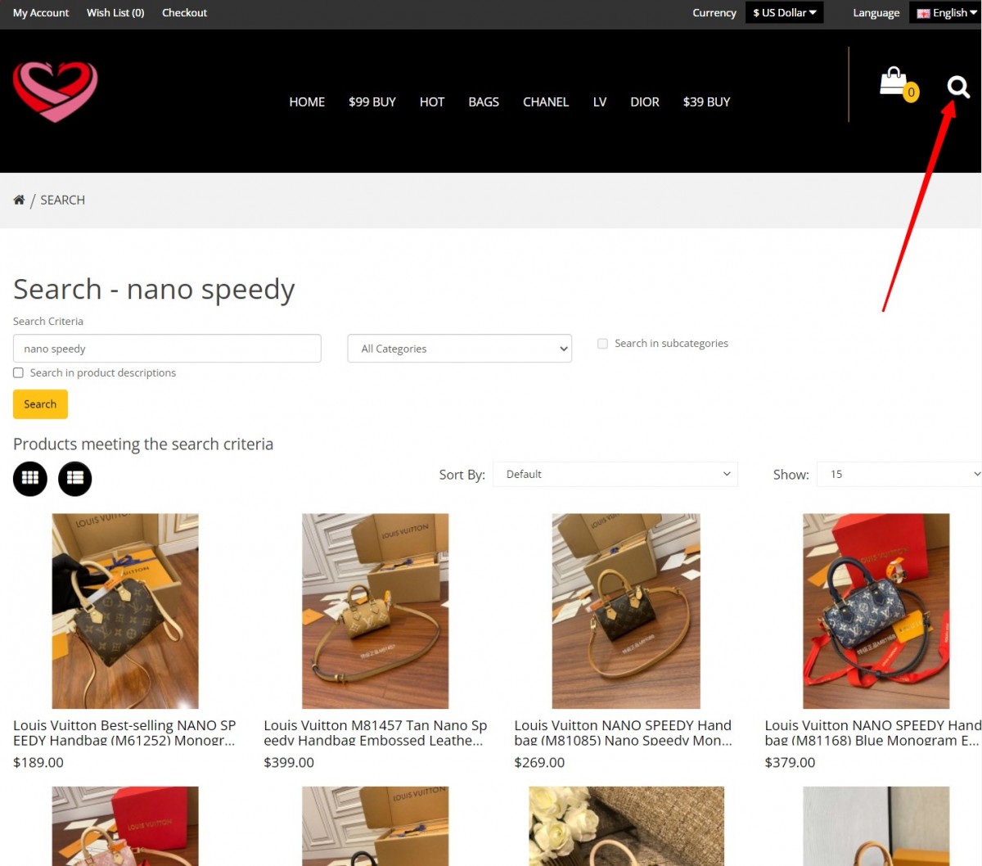The height and width of the screenshot is (866, 982).
Task: Open the HOME menu item
Action: tap(307, 101)
